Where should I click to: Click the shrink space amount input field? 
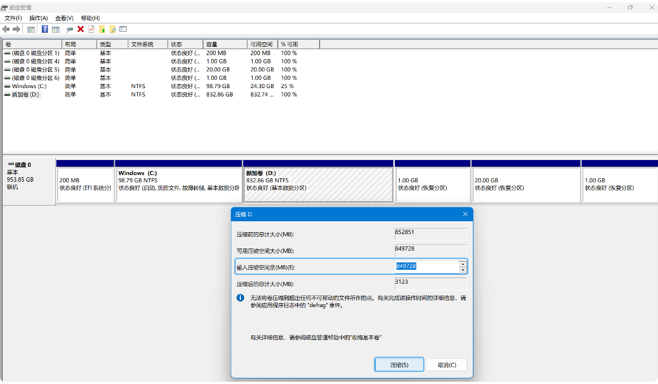pyautogui.click(x=427, y=266)
